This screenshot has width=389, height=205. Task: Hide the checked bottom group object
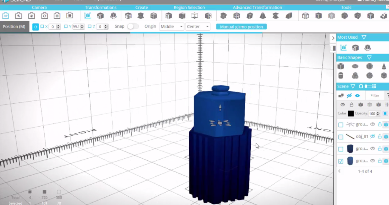click(x=372, y=161)
